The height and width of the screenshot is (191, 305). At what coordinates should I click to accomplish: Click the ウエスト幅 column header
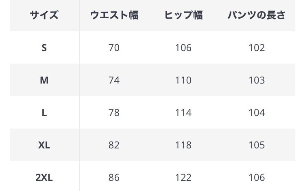(114, 15)
